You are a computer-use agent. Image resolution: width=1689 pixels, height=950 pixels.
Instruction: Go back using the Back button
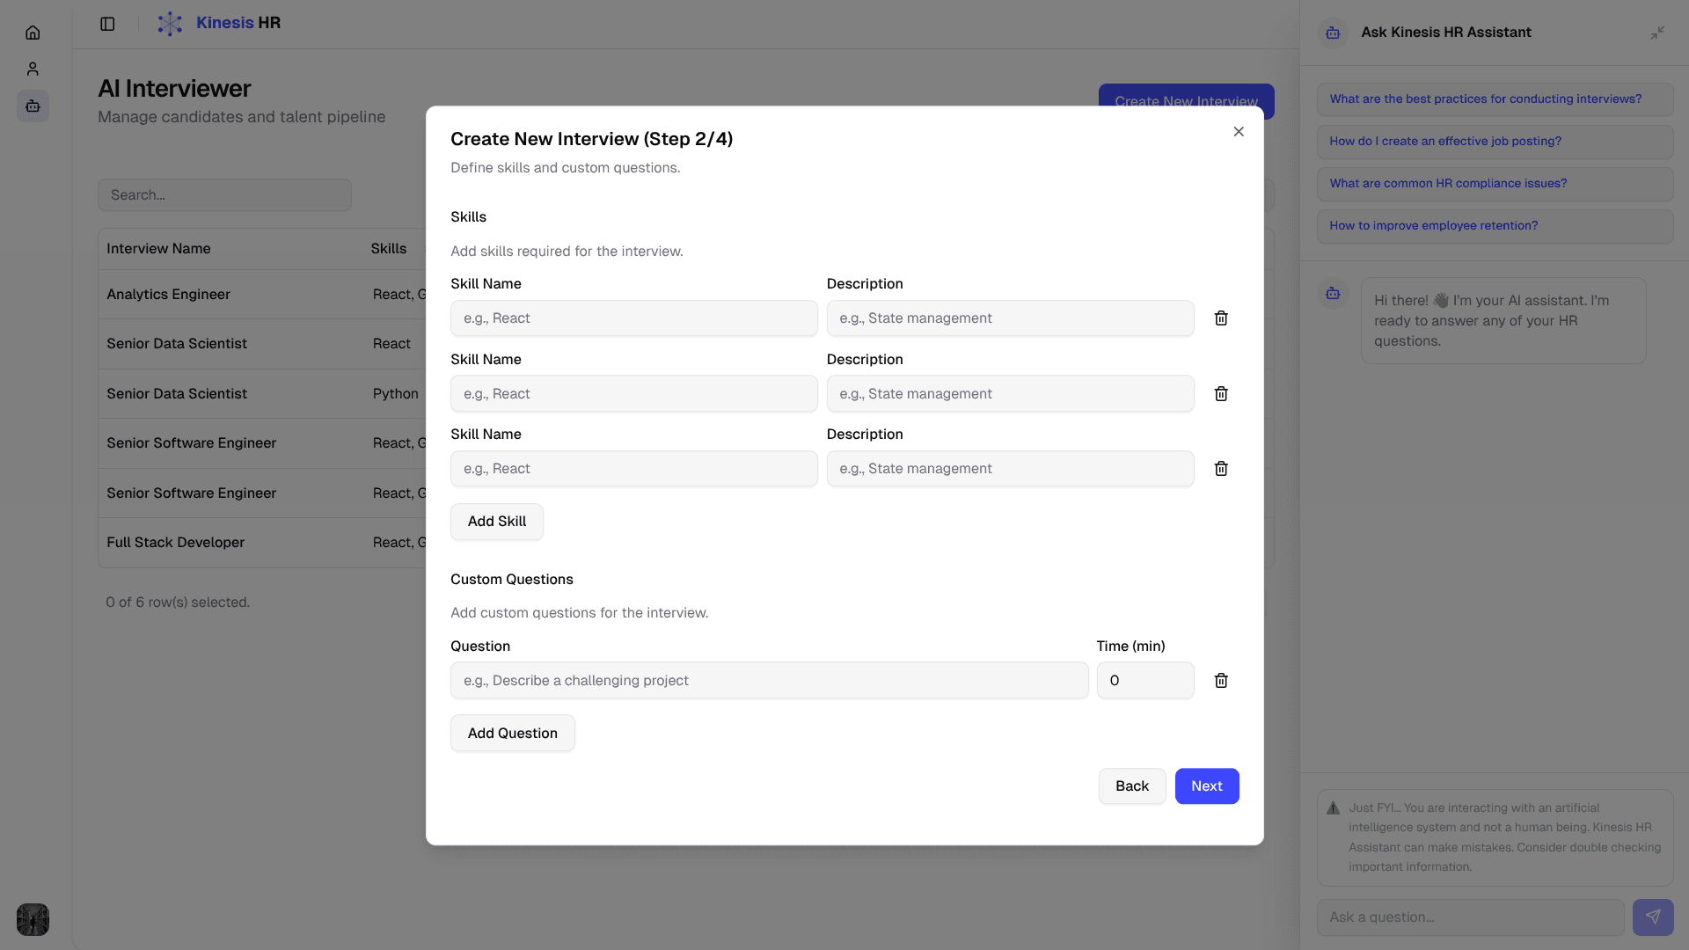tap(1131, 786)
